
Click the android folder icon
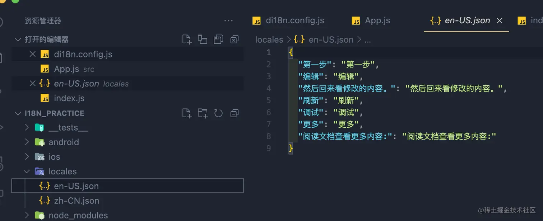(x=40, y=142)
